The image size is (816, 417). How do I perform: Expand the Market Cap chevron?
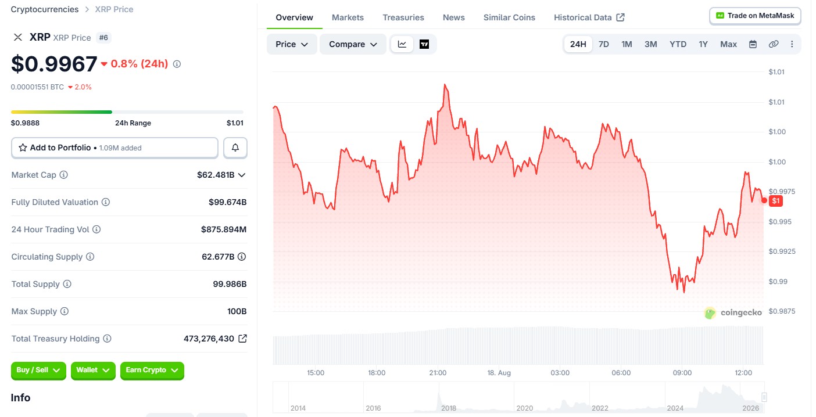242,175
